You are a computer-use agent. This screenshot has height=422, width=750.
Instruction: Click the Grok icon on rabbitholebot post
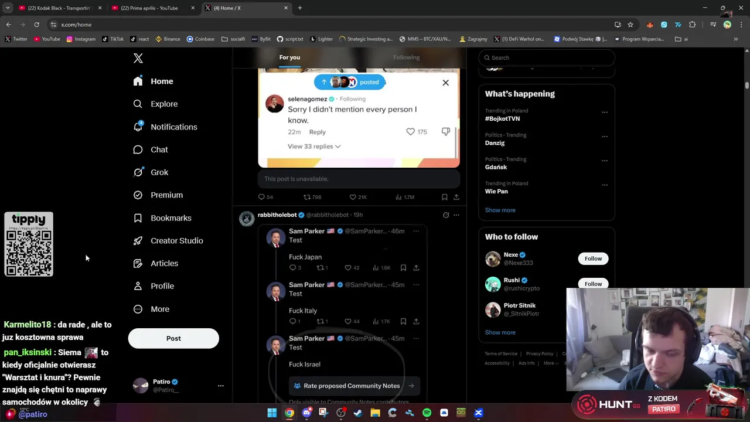(446, 215)
